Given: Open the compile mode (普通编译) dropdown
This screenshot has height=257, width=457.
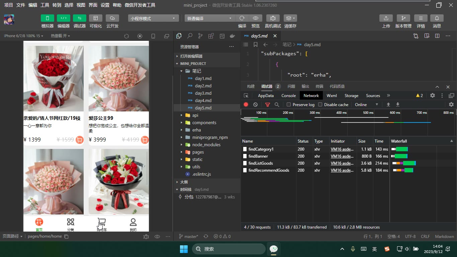Looking at the screenshot, I should coord(210,18).
